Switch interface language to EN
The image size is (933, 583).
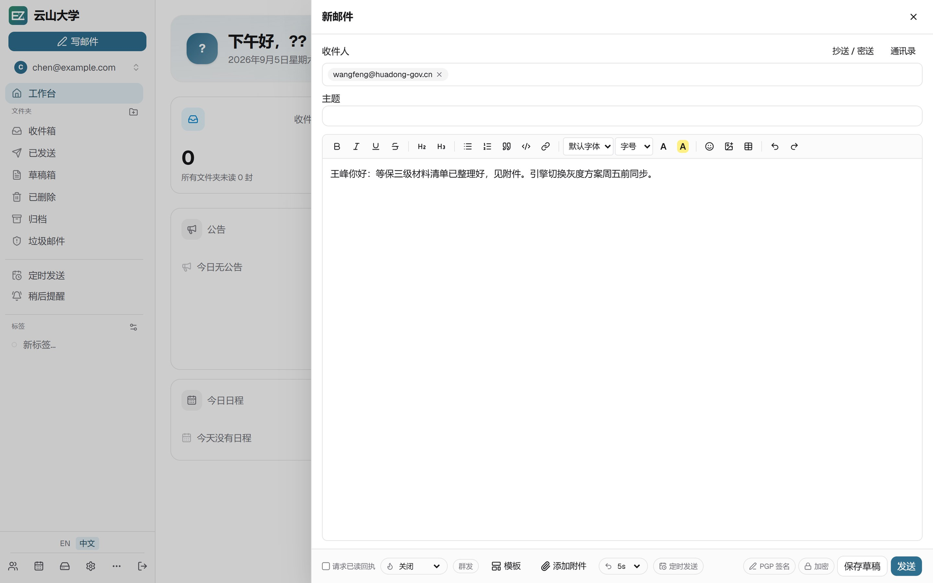[x=65, y=543]
